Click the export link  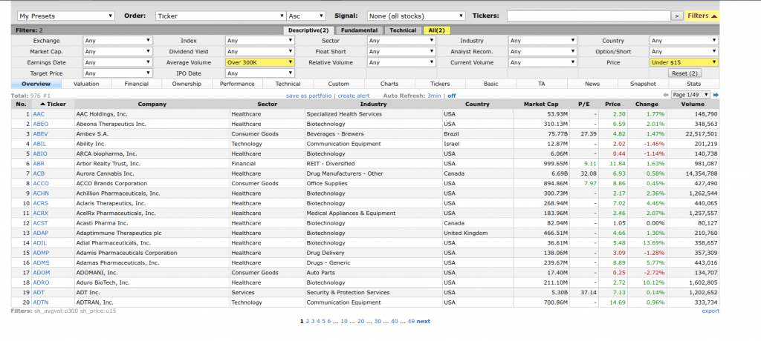[710, 311]
